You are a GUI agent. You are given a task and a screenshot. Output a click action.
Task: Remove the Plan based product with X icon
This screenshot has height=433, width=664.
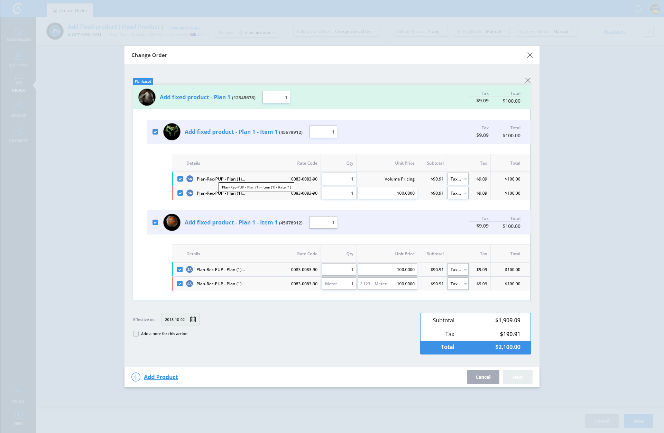click(528, 80)
